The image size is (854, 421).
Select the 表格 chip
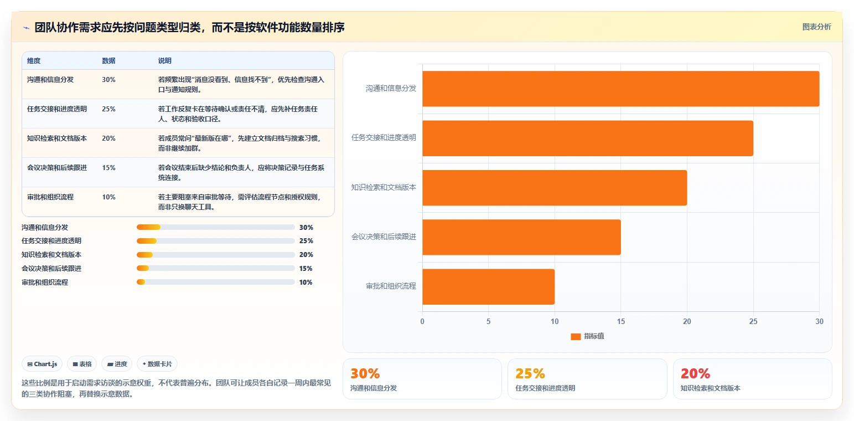click(82, 364)
